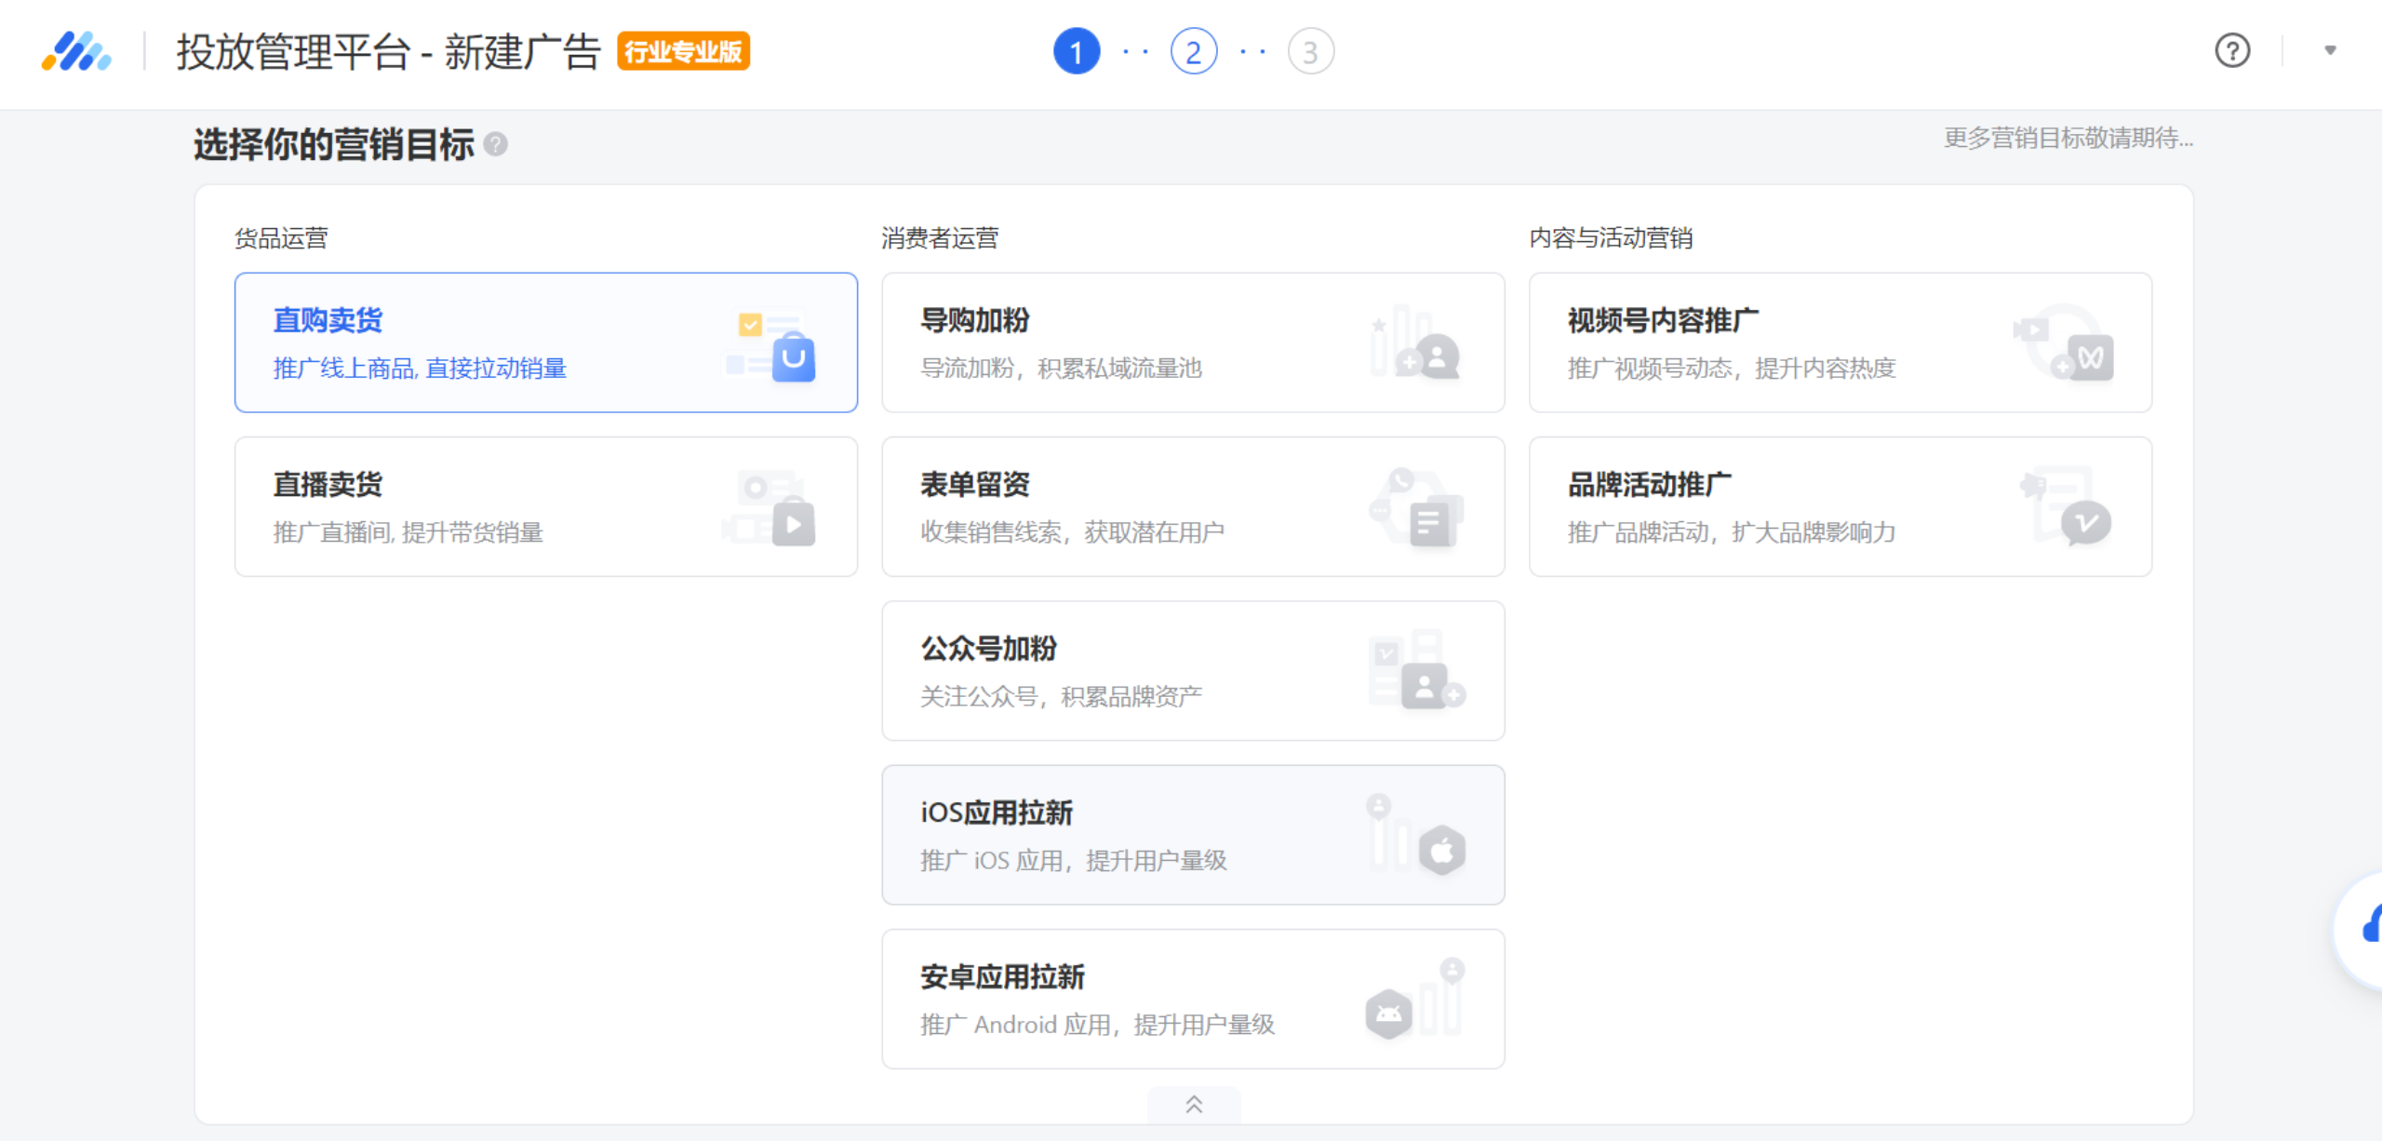Collapse the goals panel with double chevron
This screenshot has width=2382, height=1141.
click(1194, 1105)
